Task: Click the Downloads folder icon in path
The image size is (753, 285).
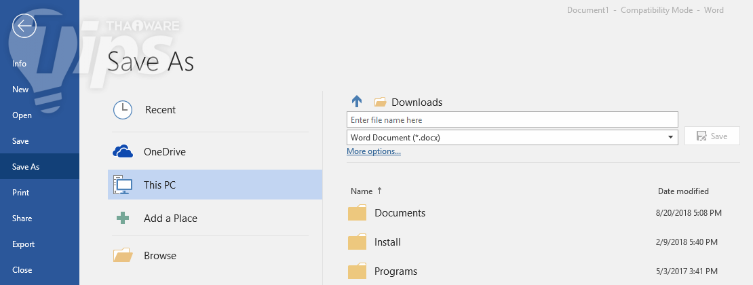Action: coord(380,102)
